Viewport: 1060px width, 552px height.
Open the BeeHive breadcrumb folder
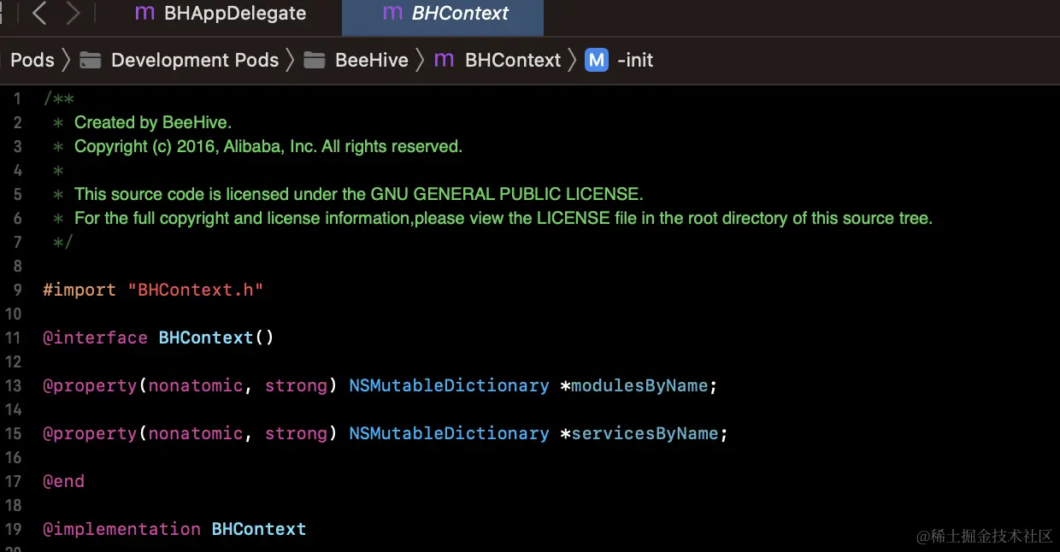click(x=372, y=60)
